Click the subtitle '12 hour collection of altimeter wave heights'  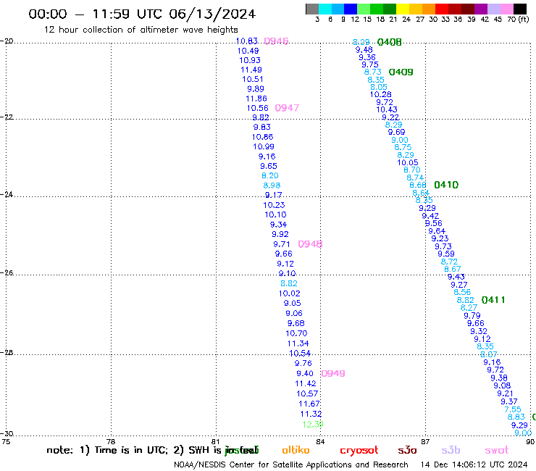[141, 30]
